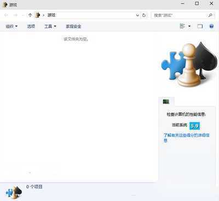Screen dimensions: 219x201
Task: Change view with the view icon
Action: (x=182, y=26)
